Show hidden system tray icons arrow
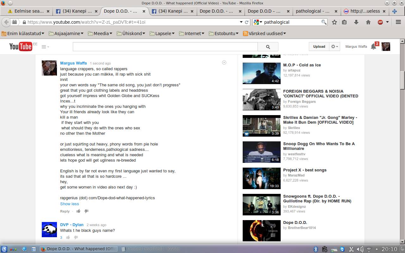This screenshot has height=253, width=405. [x=377, y=249]
